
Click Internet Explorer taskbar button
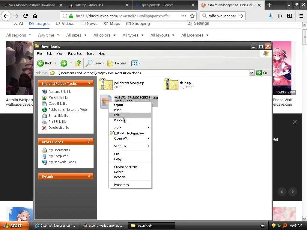pyautogui.click(x=55, y=226)
